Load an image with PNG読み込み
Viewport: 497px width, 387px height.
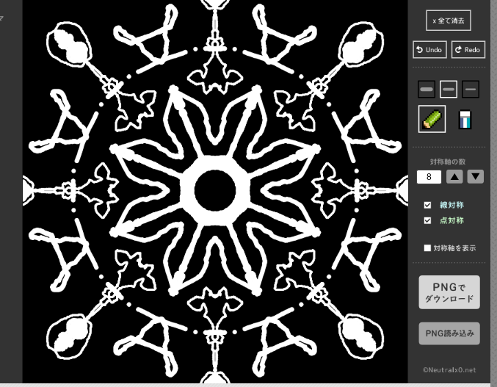click(x=449, y=333)
